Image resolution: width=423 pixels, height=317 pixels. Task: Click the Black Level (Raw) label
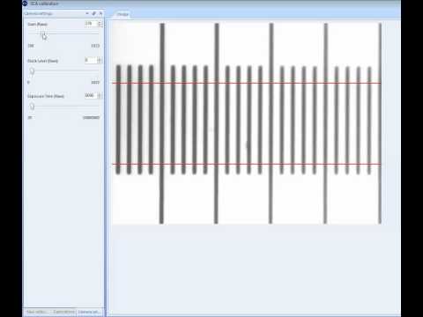[x=42, y=61]
